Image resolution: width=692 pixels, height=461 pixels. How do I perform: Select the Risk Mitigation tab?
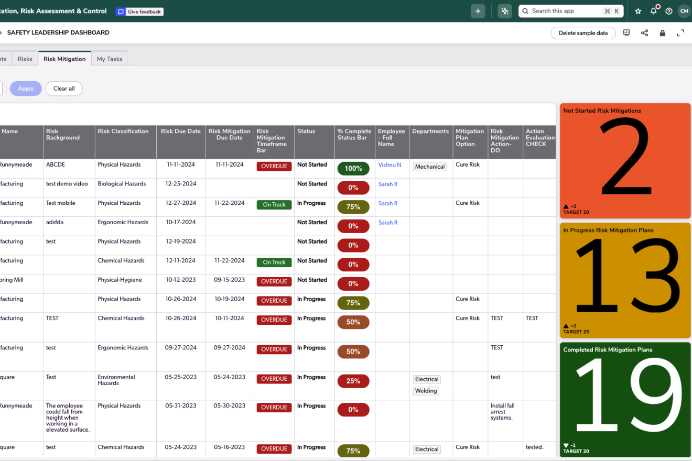pyautogui.click(x=64, y=59)
